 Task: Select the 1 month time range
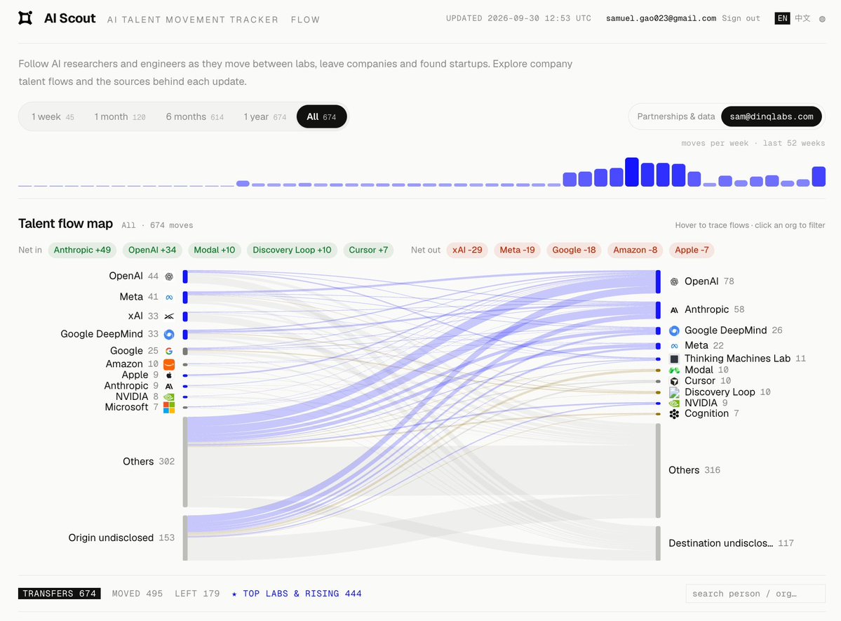pyautogui.click(x=120, y=116)
